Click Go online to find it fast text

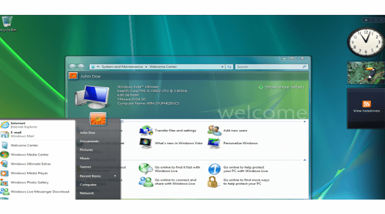pos(177,169)
